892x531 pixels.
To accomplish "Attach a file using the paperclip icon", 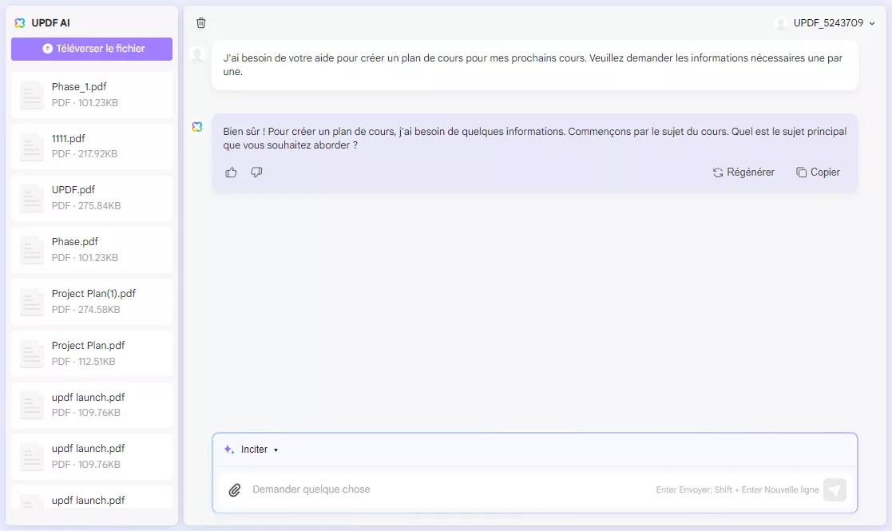I will tap(234, 489).
